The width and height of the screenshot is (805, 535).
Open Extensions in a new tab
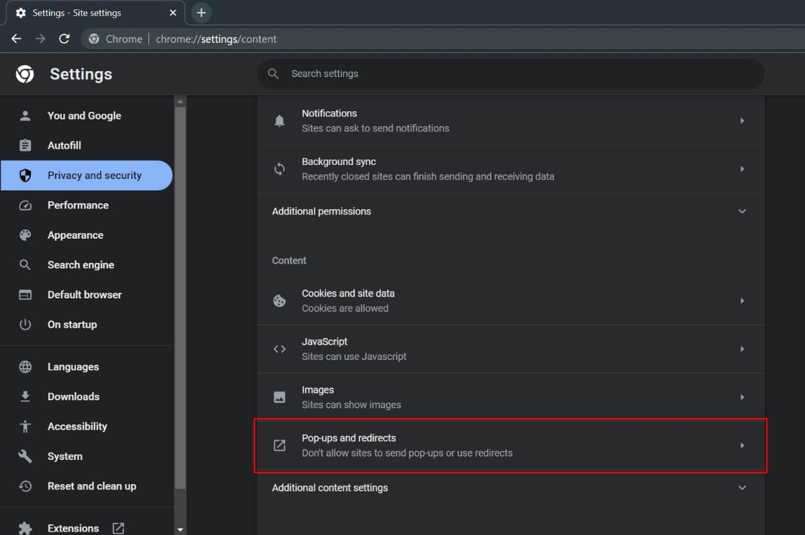point(117,528)
